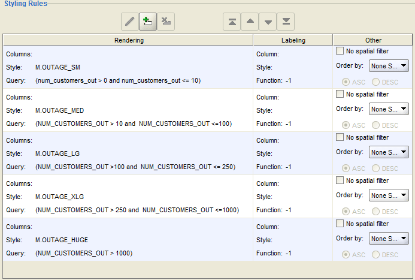The image size is (415, 280).
Task: Move styling rule down one position
Action: [x=268, y=22]
